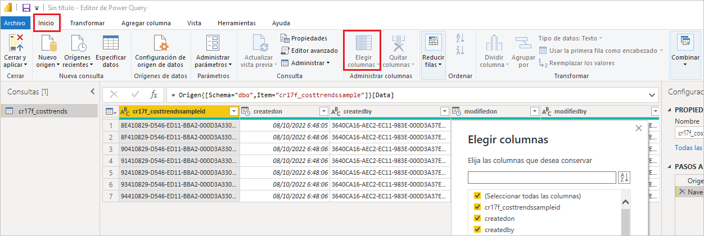The width and height of the screenshot is (704, 236).
Task: Switch to the Vista tab
Action: [195, 23]
